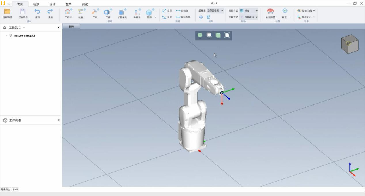Open the 输出日志 output log panel

5,189
